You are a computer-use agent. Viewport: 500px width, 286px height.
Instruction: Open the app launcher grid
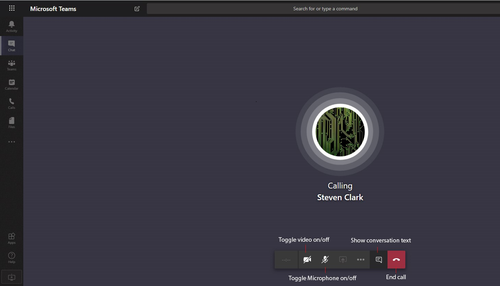click(x=12, y=8)
